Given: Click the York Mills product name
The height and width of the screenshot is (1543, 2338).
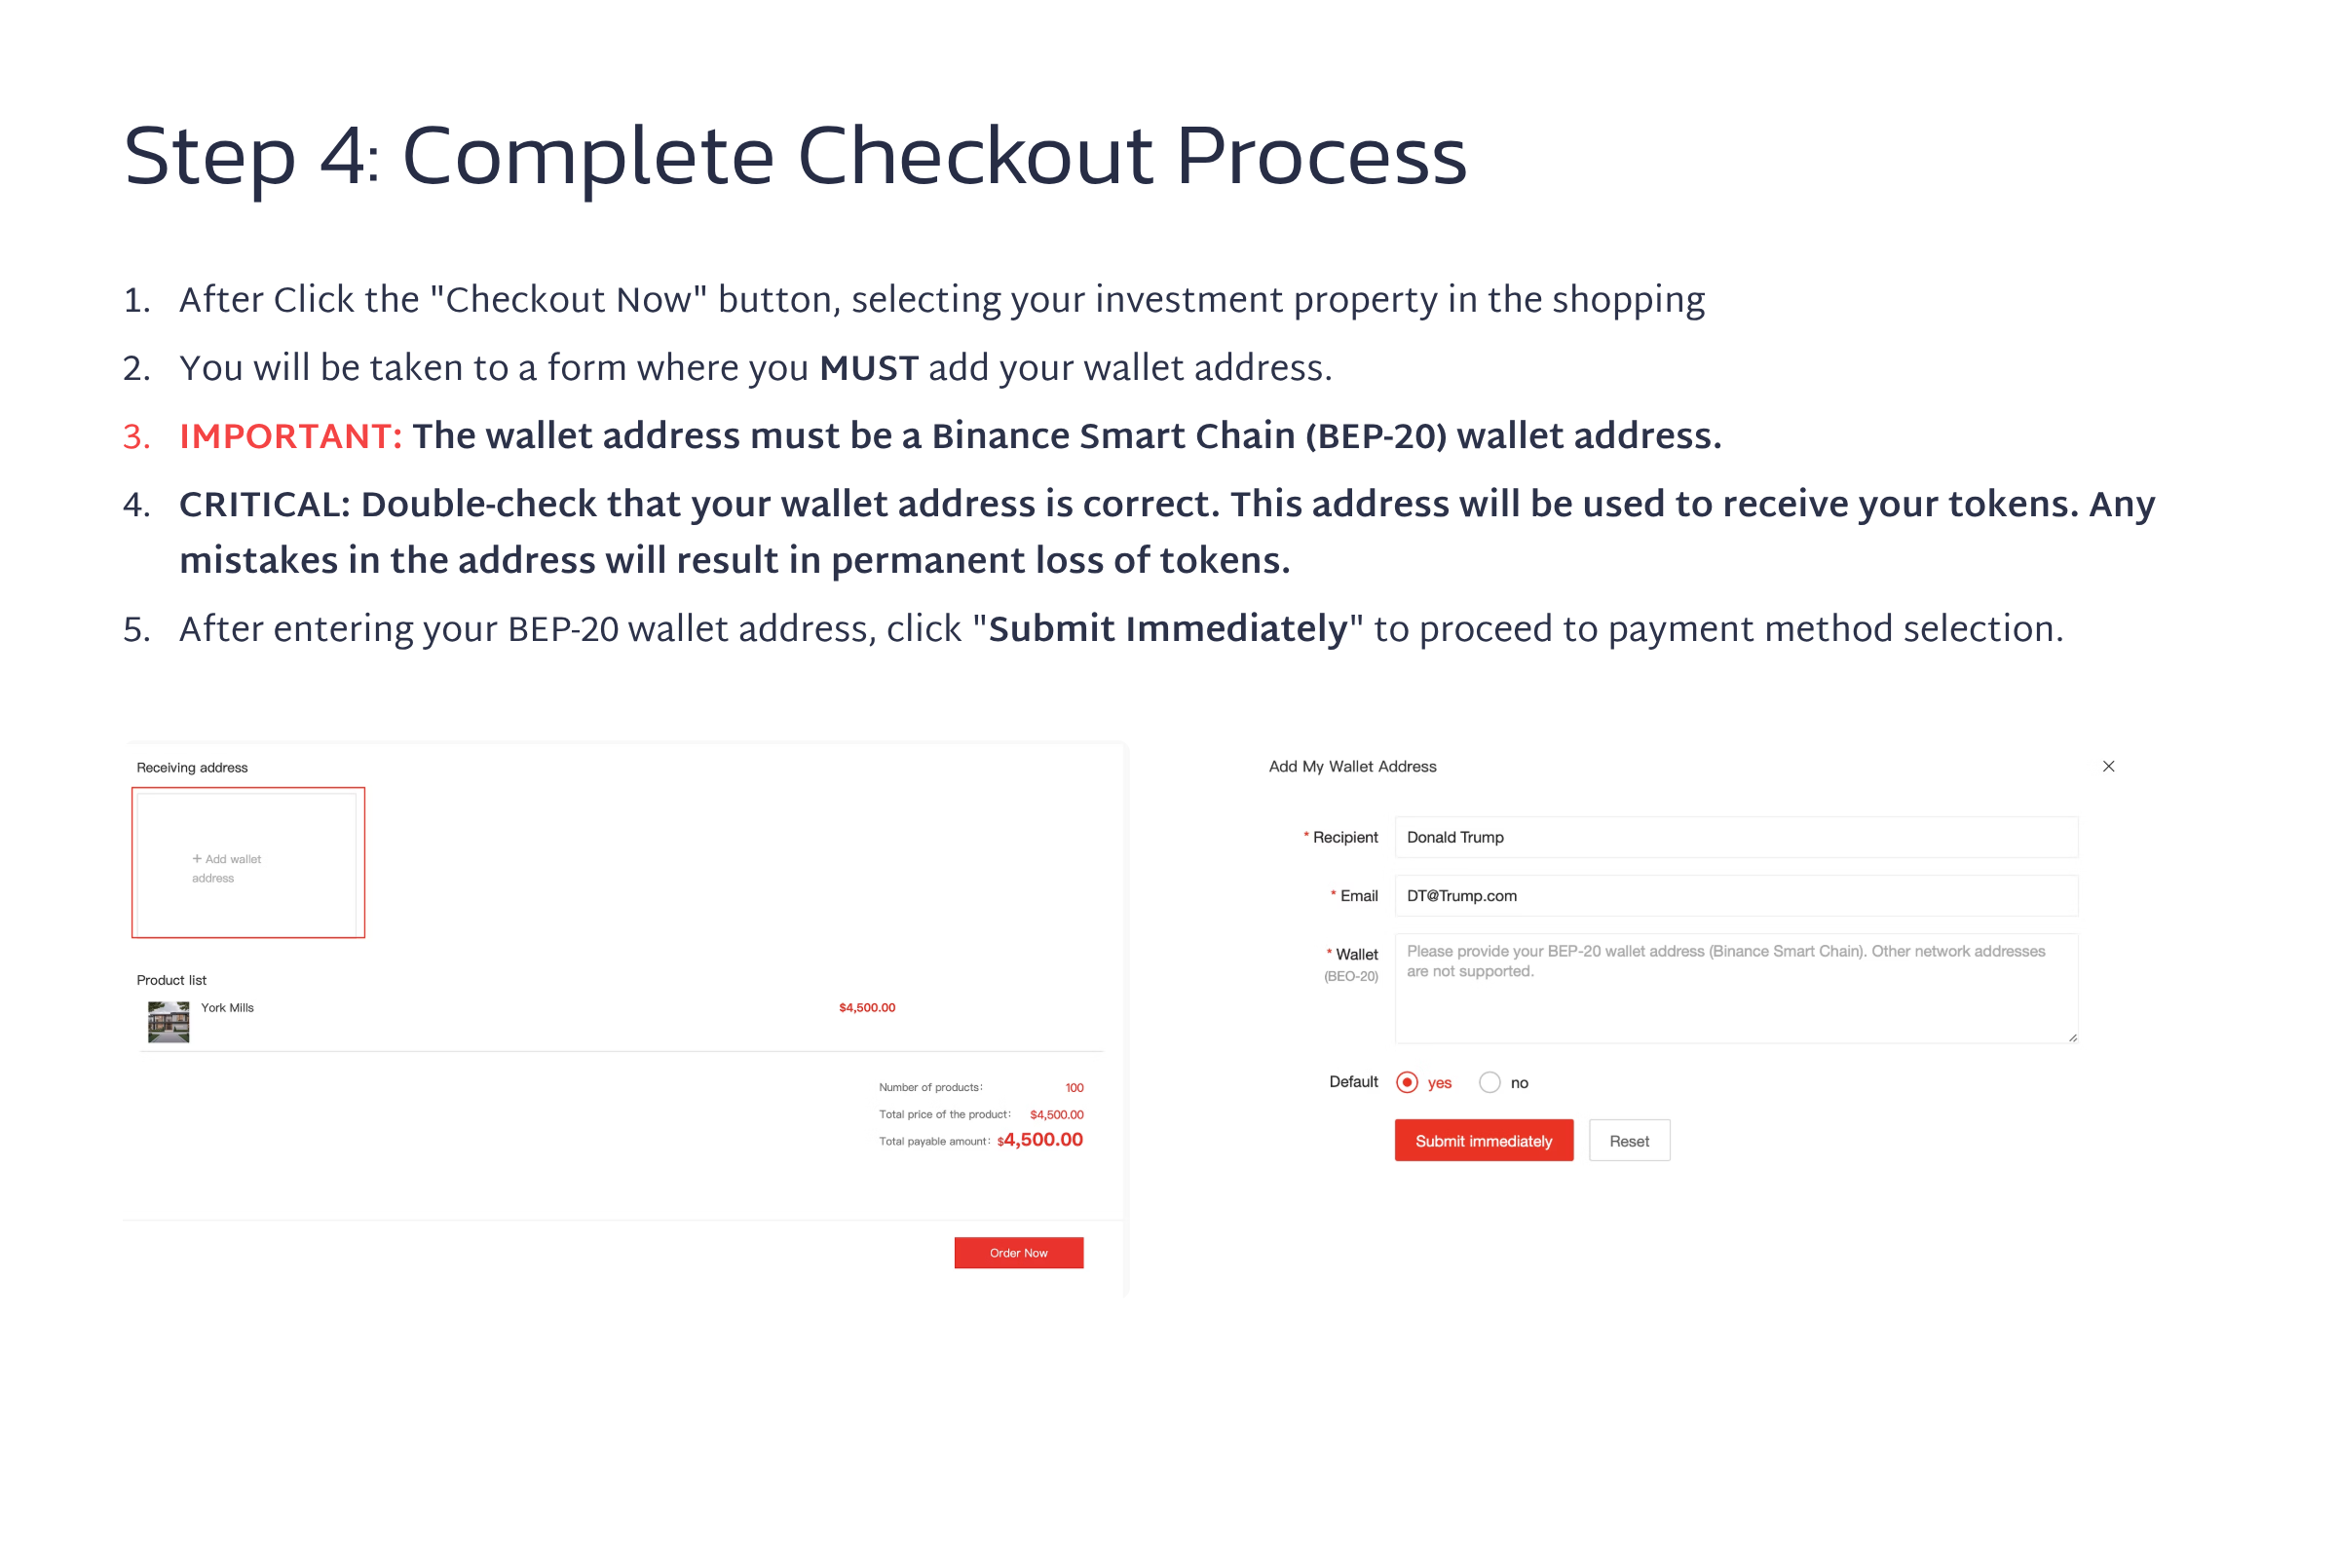Looking at the screenshot, I should (x=227, y=1007).
